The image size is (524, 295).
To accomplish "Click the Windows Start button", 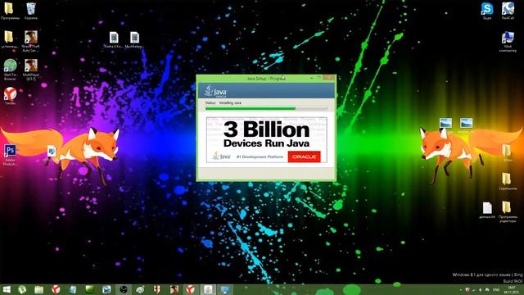I will pyautogui.click(x=7, y=289).
